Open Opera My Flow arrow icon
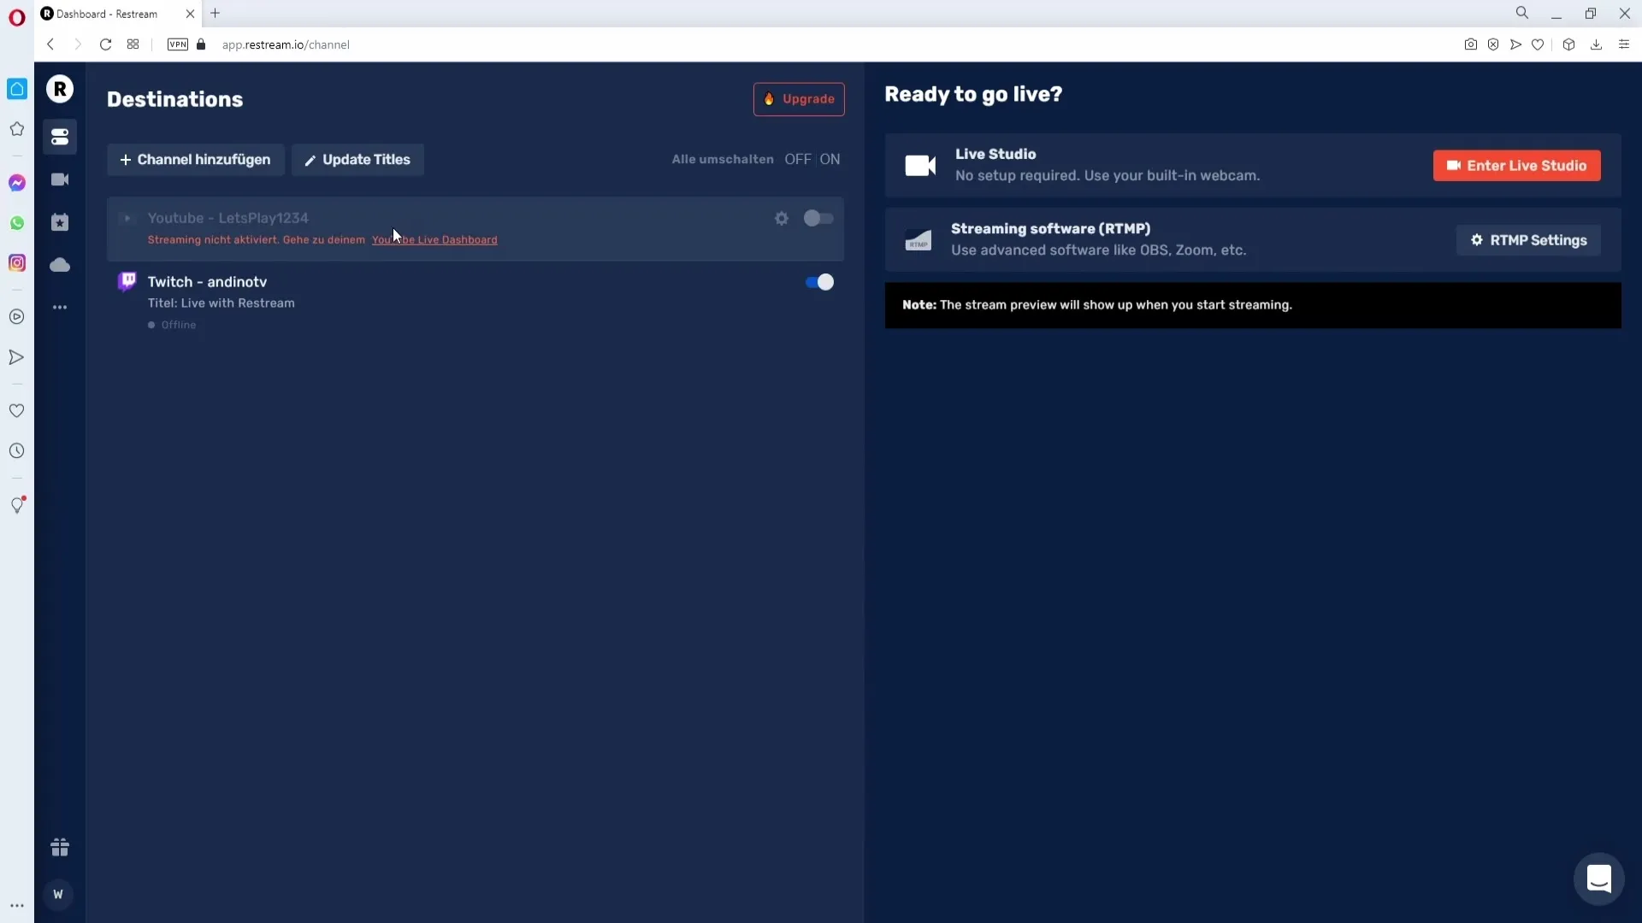This screenshot has width=1642, height=923. [x=17, y=357]
